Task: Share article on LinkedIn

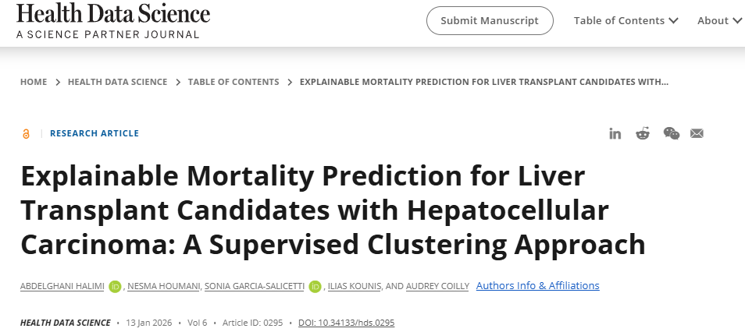Action: point(615,133)
